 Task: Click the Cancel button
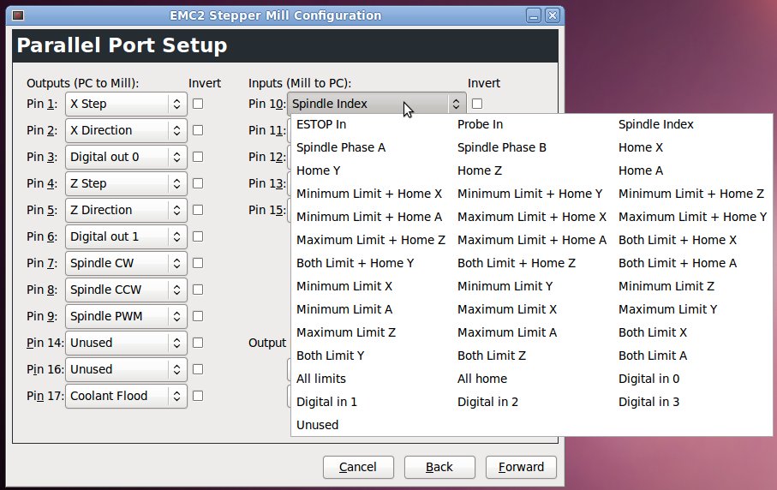click(x=358, y=467)
